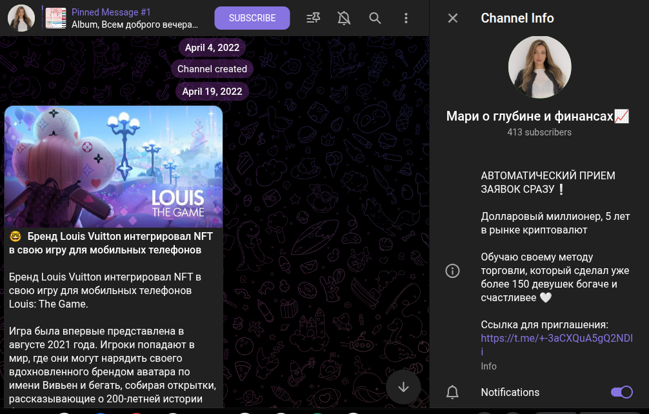This screenshot has height=414, width=649.
Task: Click the bell icon next to Notifications
Action: pos(453,392)
